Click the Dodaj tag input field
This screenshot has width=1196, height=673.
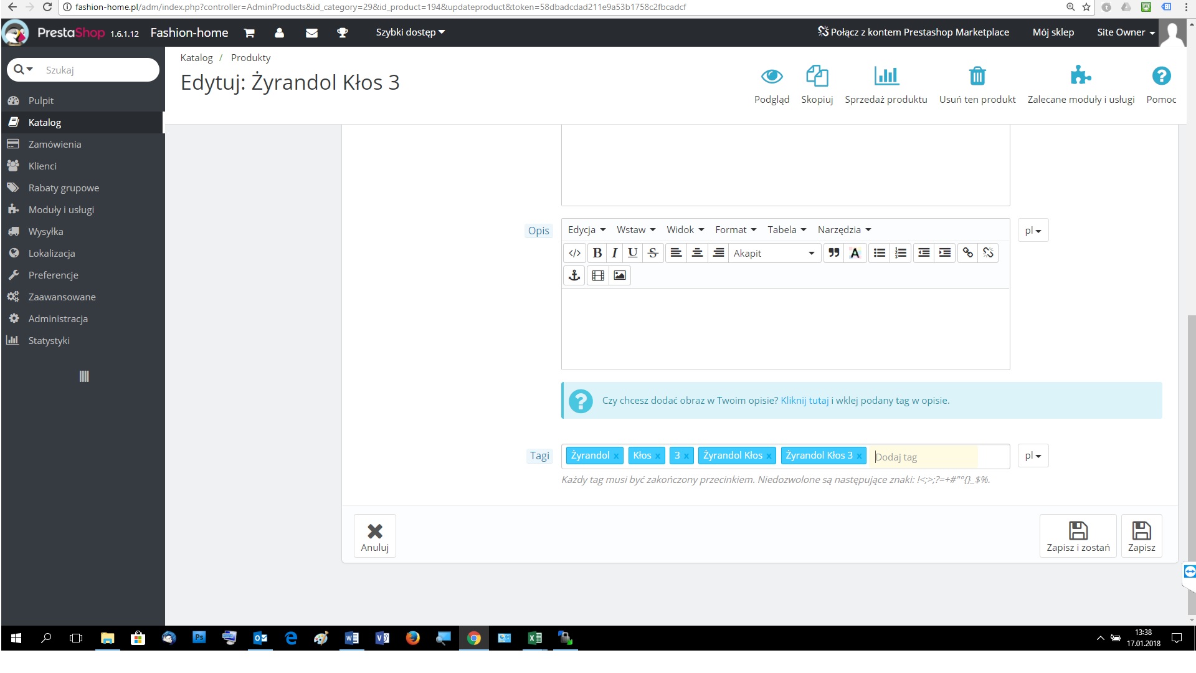[924, 457]
